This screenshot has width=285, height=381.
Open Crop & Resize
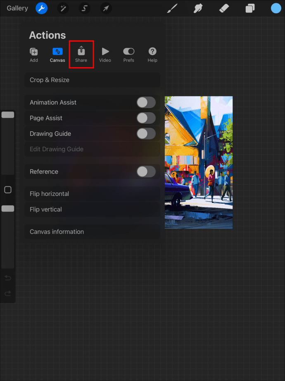tap(93, 80)
